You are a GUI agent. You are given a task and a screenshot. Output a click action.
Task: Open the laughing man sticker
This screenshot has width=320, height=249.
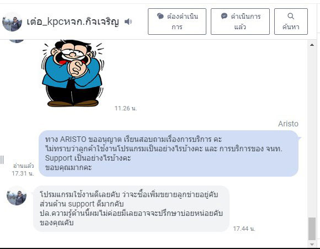(x=73, y=73)
